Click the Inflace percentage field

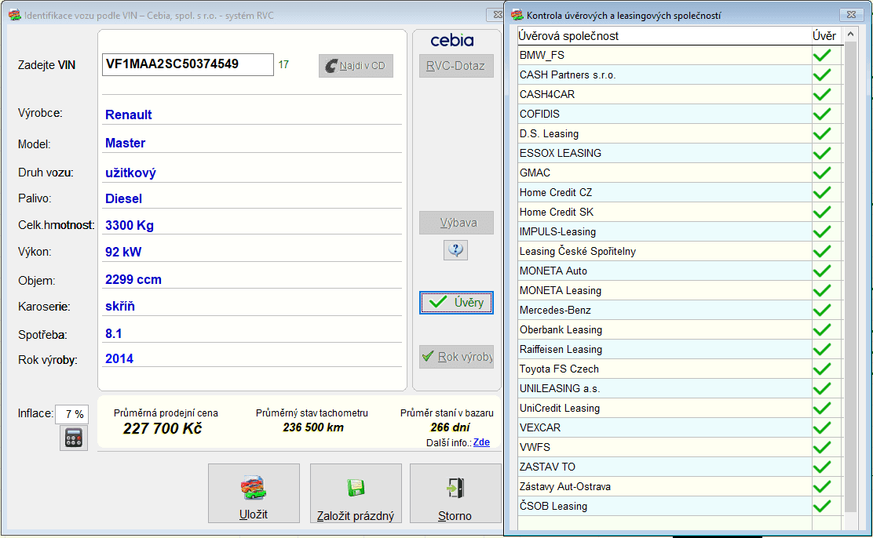coord(71,414)
